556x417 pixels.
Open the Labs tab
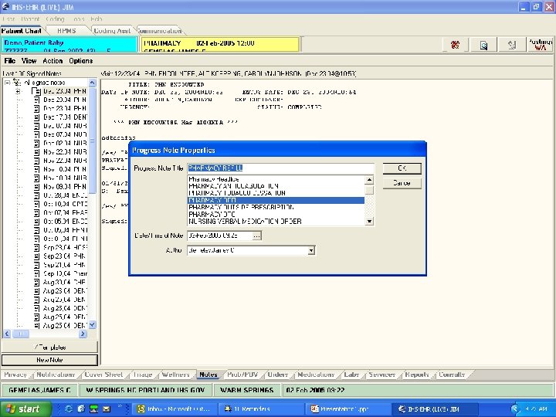pyautogui.click(x=351, y=375)
